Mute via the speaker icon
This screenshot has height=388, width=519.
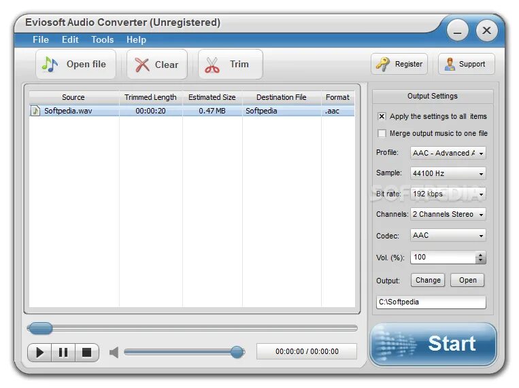pos(114,353)
